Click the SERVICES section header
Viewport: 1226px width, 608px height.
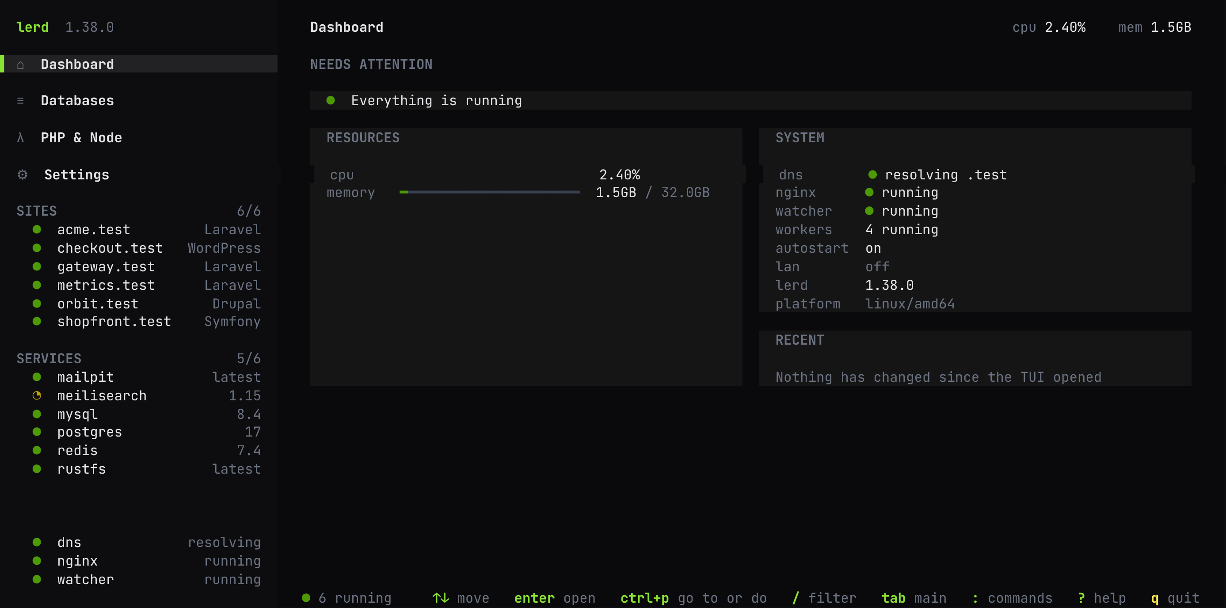click(49, 358)
